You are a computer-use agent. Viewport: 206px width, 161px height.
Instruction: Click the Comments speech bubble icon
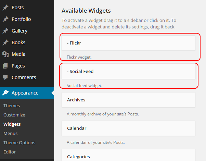[x=5, y=77]
